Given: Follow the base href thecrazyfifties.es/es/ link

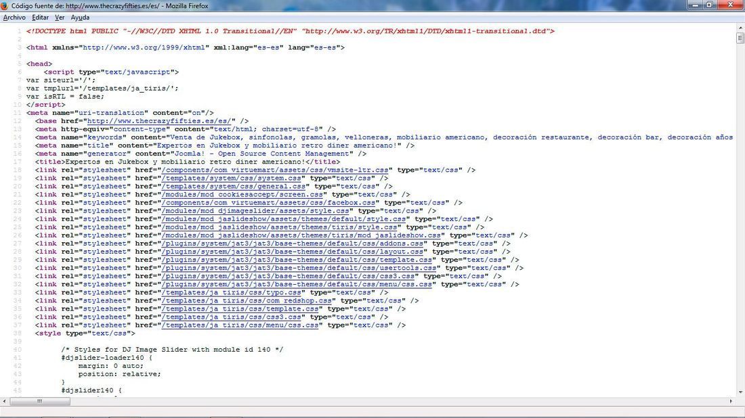Looking at the screenshot, I should tap(158, 121).
